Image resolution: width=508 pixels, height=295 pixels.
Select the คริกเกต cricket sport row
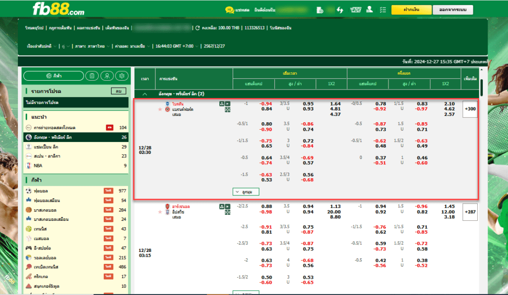pos(76,277)
